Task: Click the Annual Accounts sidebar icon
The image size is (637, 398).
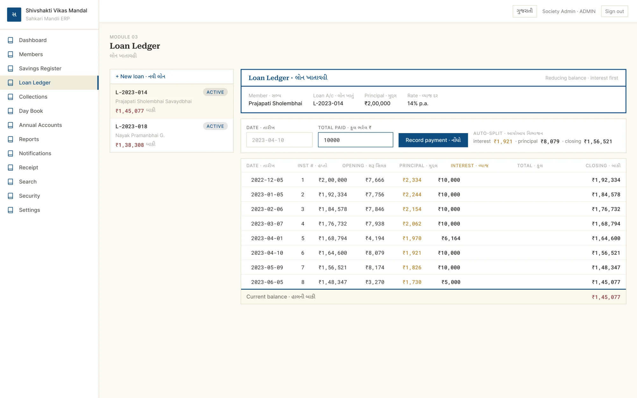Action: point(11,125)
